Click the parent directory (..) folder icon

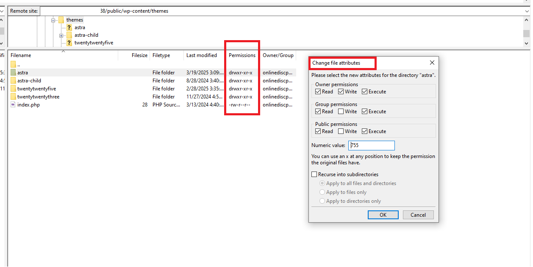pos(13,65)
